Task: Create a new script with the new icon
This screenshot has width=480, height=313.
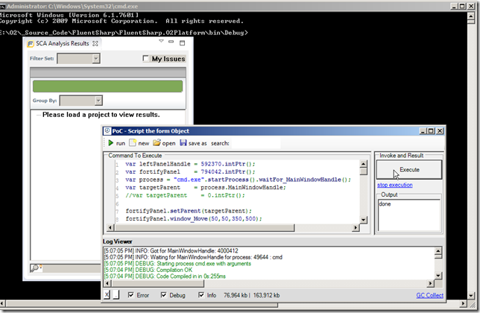Action: pyautogui.click(x=132, y=143)
